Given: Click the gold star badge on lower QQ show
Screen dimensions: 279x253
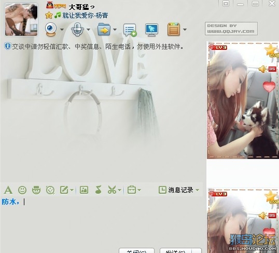Looking at the screenshot, I should pyautogui.click(x=271, y=197).
